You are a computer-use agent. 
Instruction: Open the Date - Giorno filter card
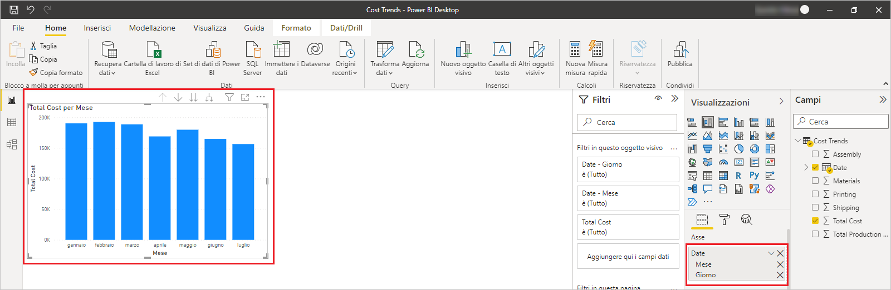coord(628,169)
